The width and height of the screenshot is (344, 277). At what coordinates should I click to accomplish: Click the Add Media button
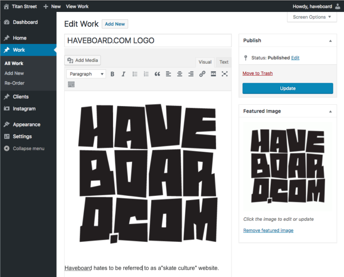click(x=83, y=60)
